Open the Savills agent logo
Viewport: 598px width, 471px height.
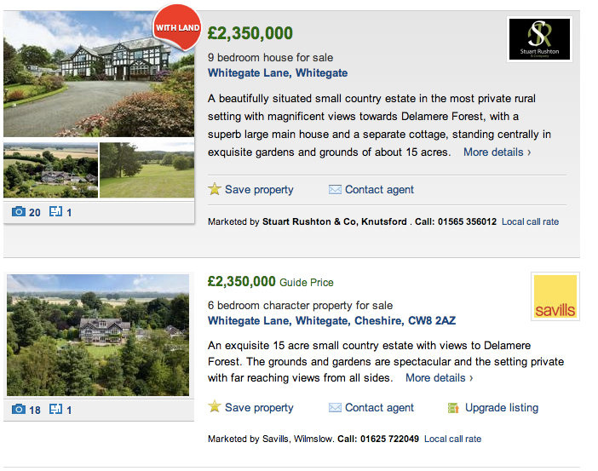click(x=555, y=296)
